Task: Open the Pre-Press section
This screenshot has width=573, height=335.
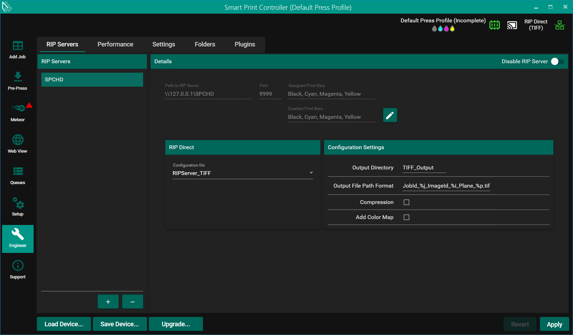Action: (x=17, y=81)
